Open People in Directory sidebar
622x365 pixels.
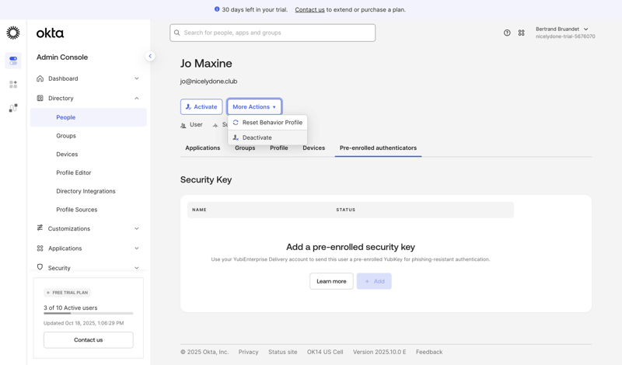[x=89, y=117]
